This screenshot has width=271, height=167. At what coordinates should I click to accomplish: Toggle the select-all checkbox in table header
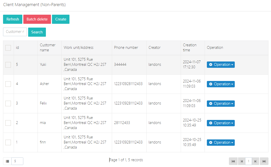click(8, 48)
